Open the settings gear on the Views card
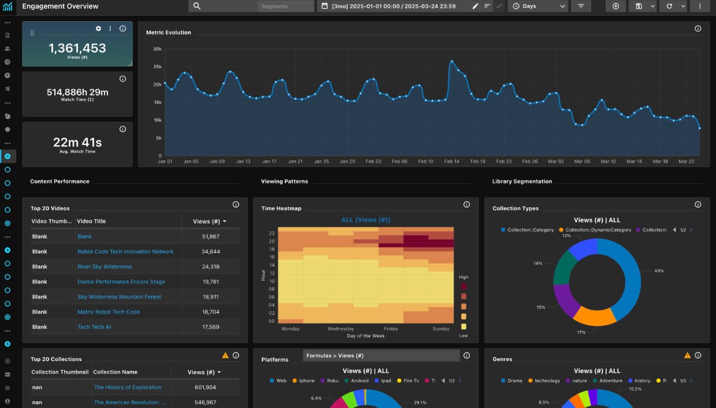716x408 pixels. pos(98,29)
